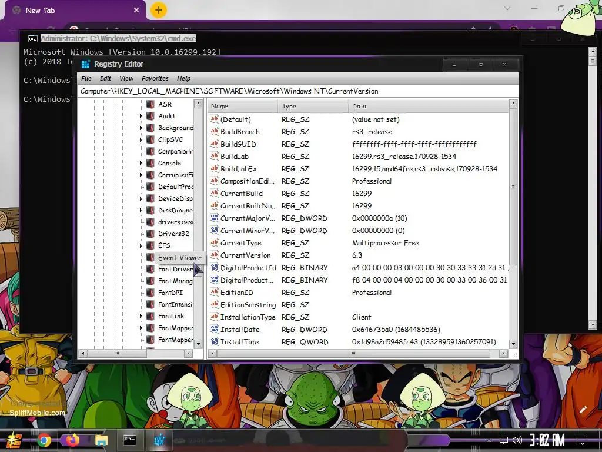The width and height of the screenshot is (602, 452).
Task: Open the View menu in Registry Editor
Action: pyautogui.click(x=126, y=78)
